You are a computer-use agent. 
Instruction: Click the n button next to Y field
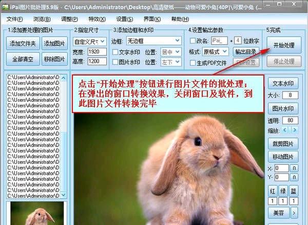pyautogui.click(x=294, y=178)
